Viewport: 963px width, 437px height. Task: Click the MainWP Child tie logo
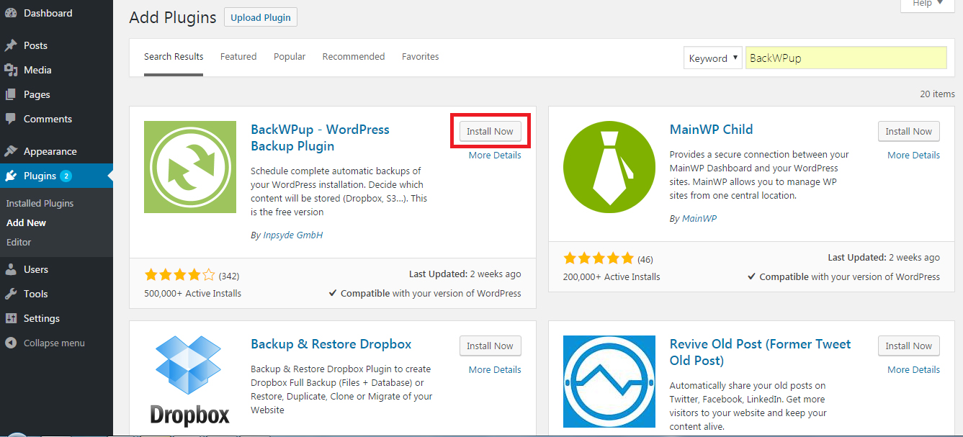click(609, 167)
